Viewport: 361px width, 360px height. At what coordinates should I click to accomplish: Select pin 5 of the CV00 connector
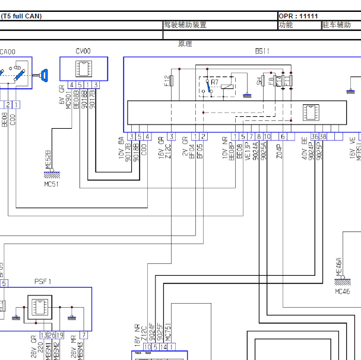click(x=80, y=85)
